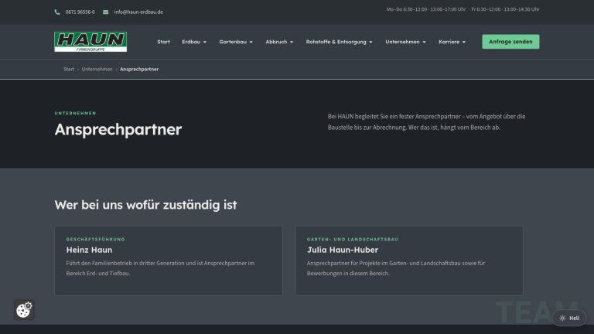Expand the Gartenbau dropdown menu
Screen dimensions: 594x334
pyautogui.click(x=236, y=42)
